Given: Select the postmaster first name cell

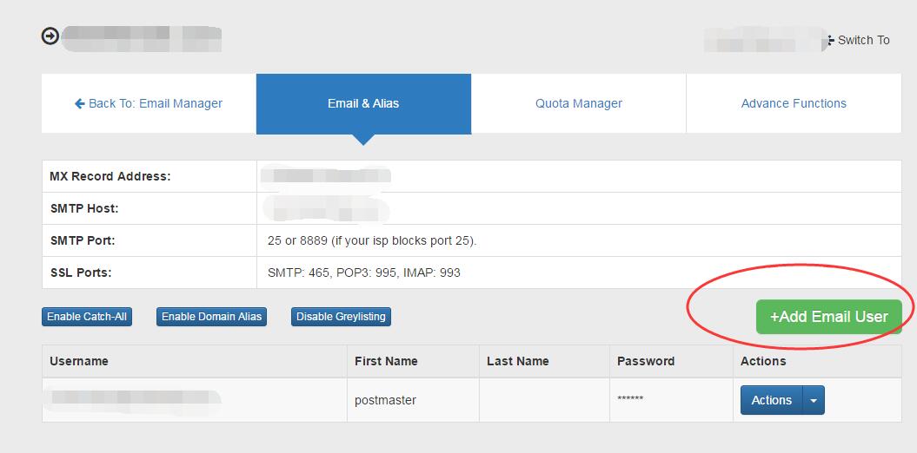Looking at the screenshot, I should [385, 400].
